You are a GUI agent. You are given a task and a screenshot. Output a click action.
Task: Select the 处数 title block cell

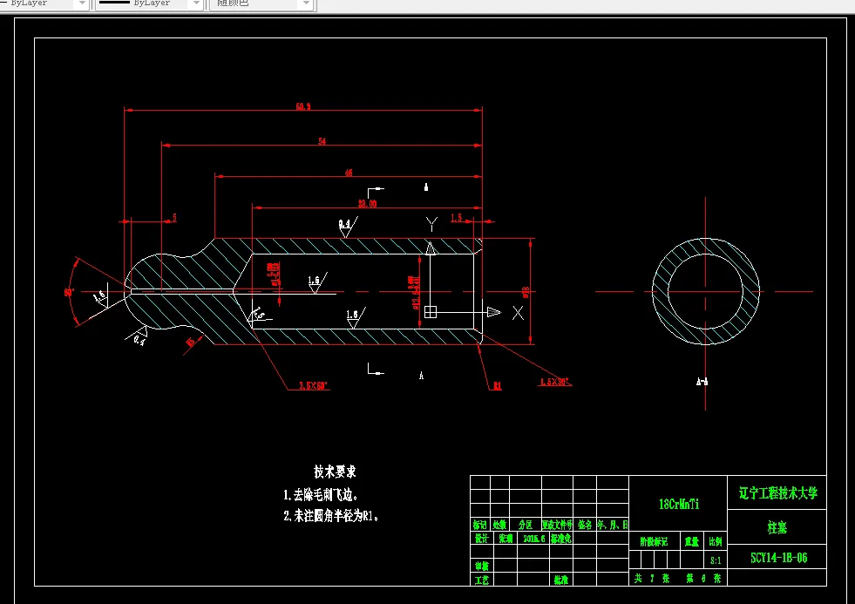point(499,525)
